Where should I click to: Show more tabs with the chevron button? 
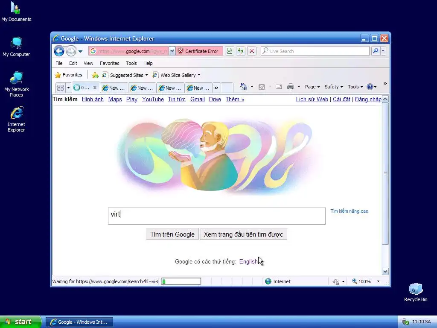tap(216, 88)
